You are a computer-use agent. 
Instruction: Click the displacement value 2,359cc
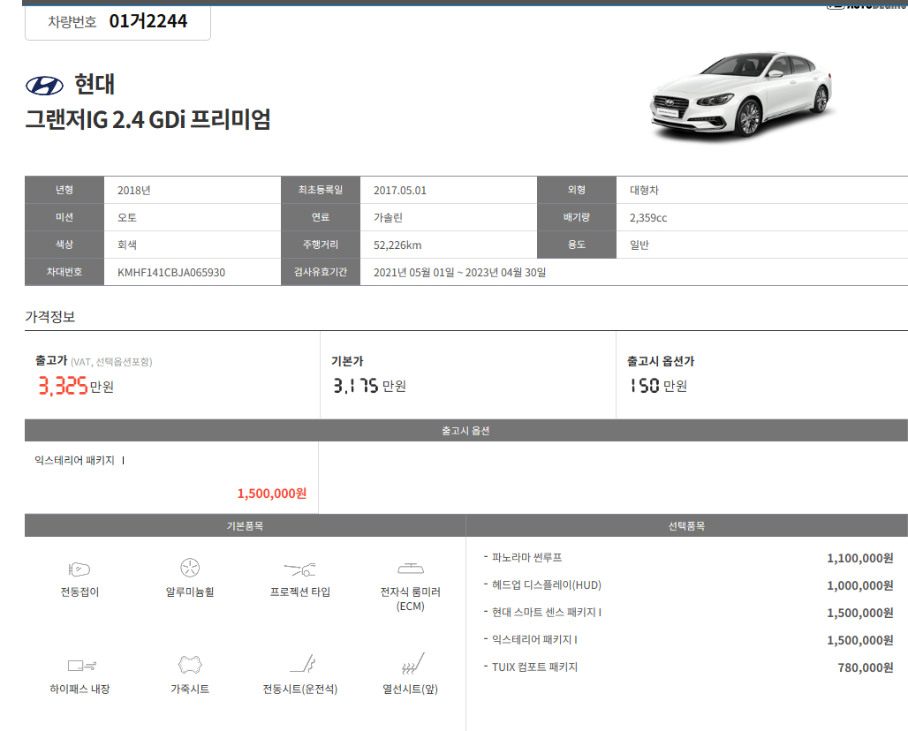pos(648,217)
